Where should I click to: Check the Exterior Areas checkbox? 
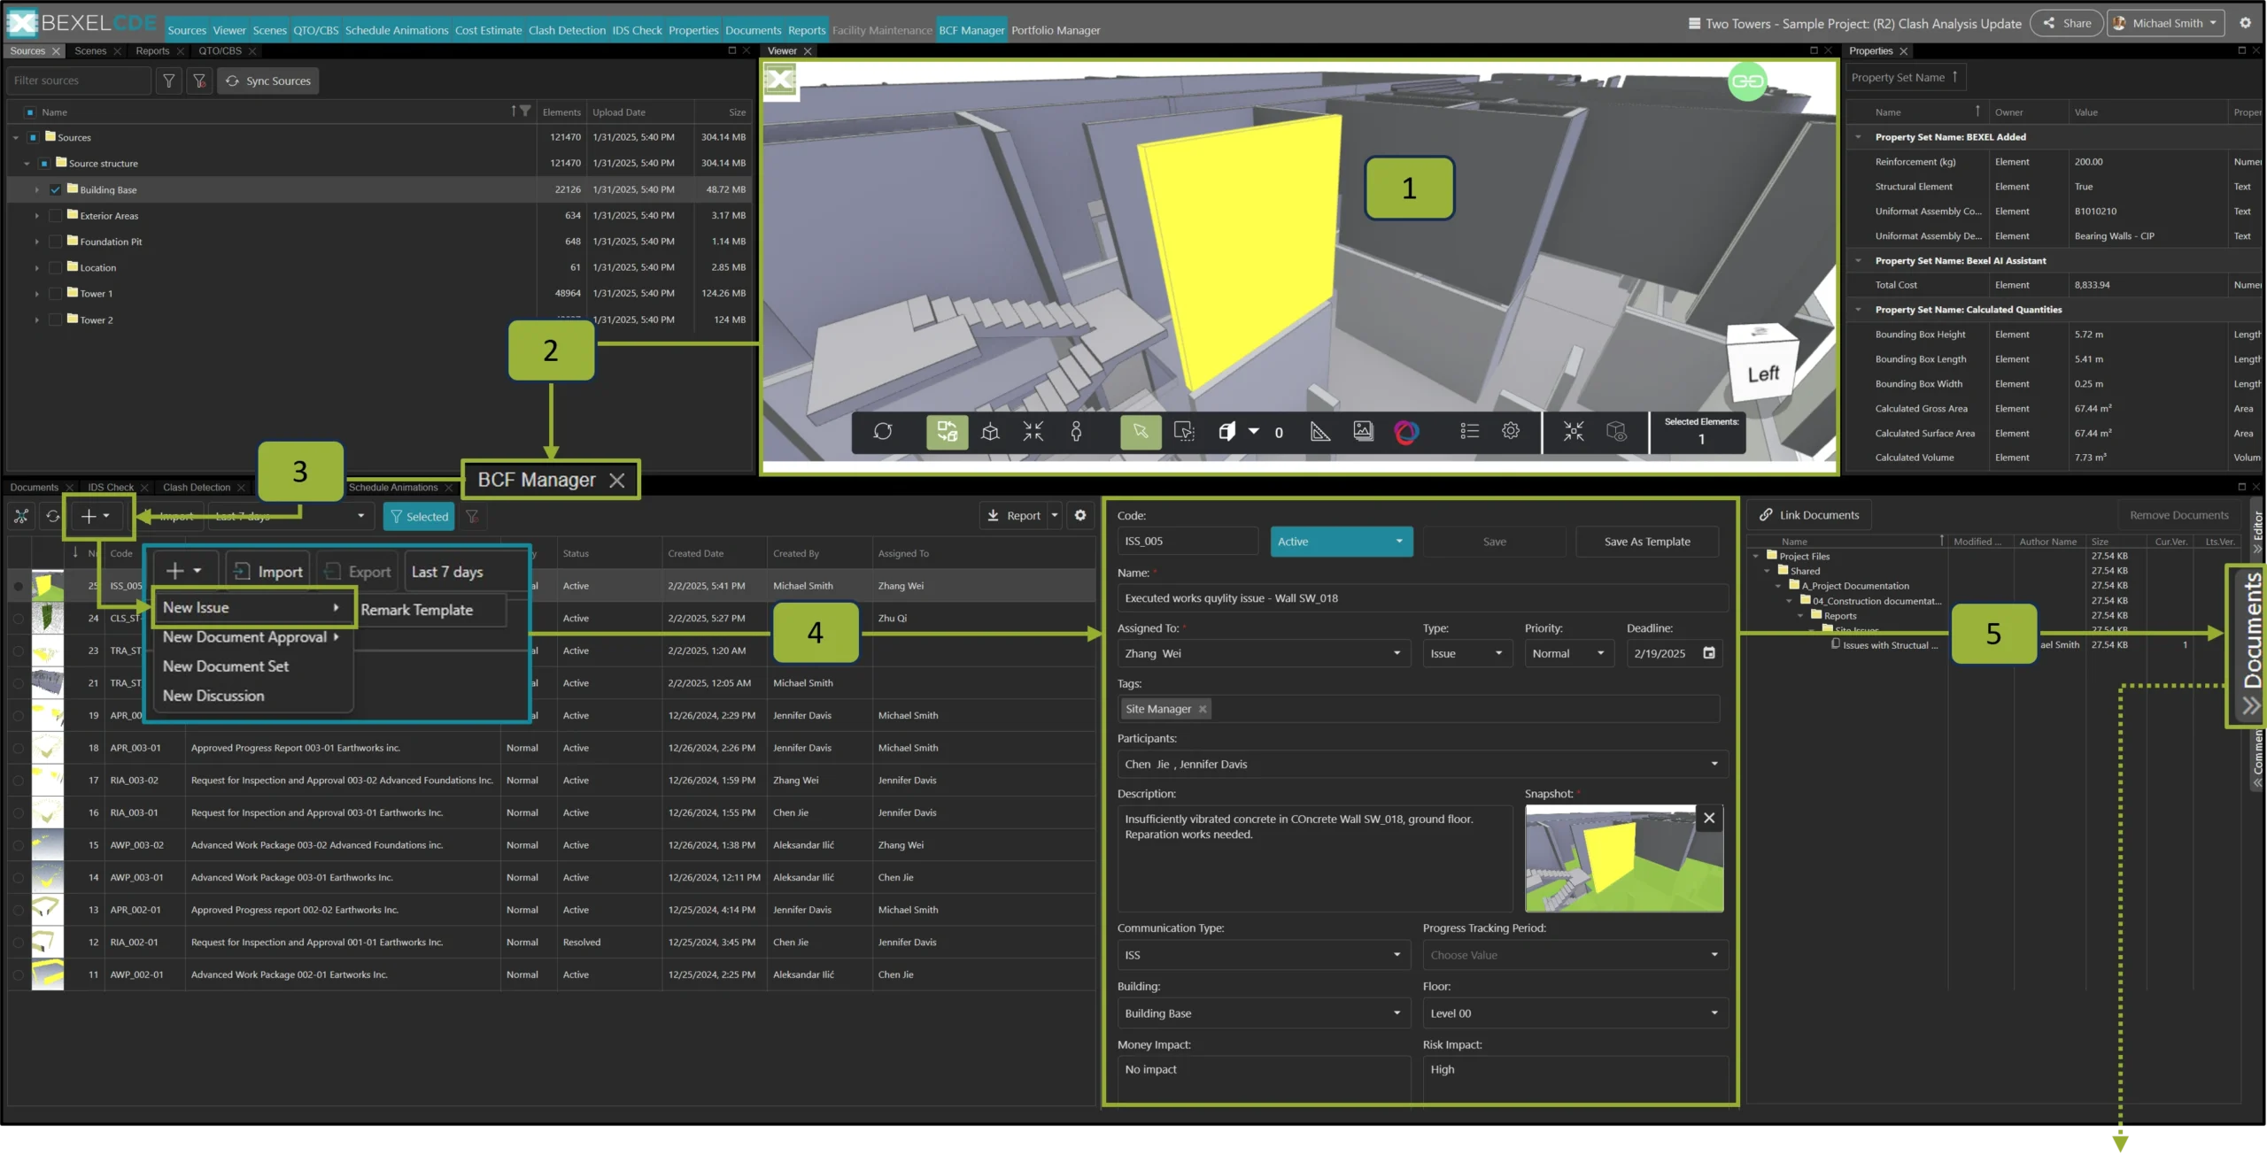tap(56, 215)
